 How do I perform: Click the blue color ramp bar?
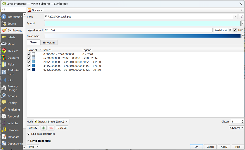click(x=142, y=36)
